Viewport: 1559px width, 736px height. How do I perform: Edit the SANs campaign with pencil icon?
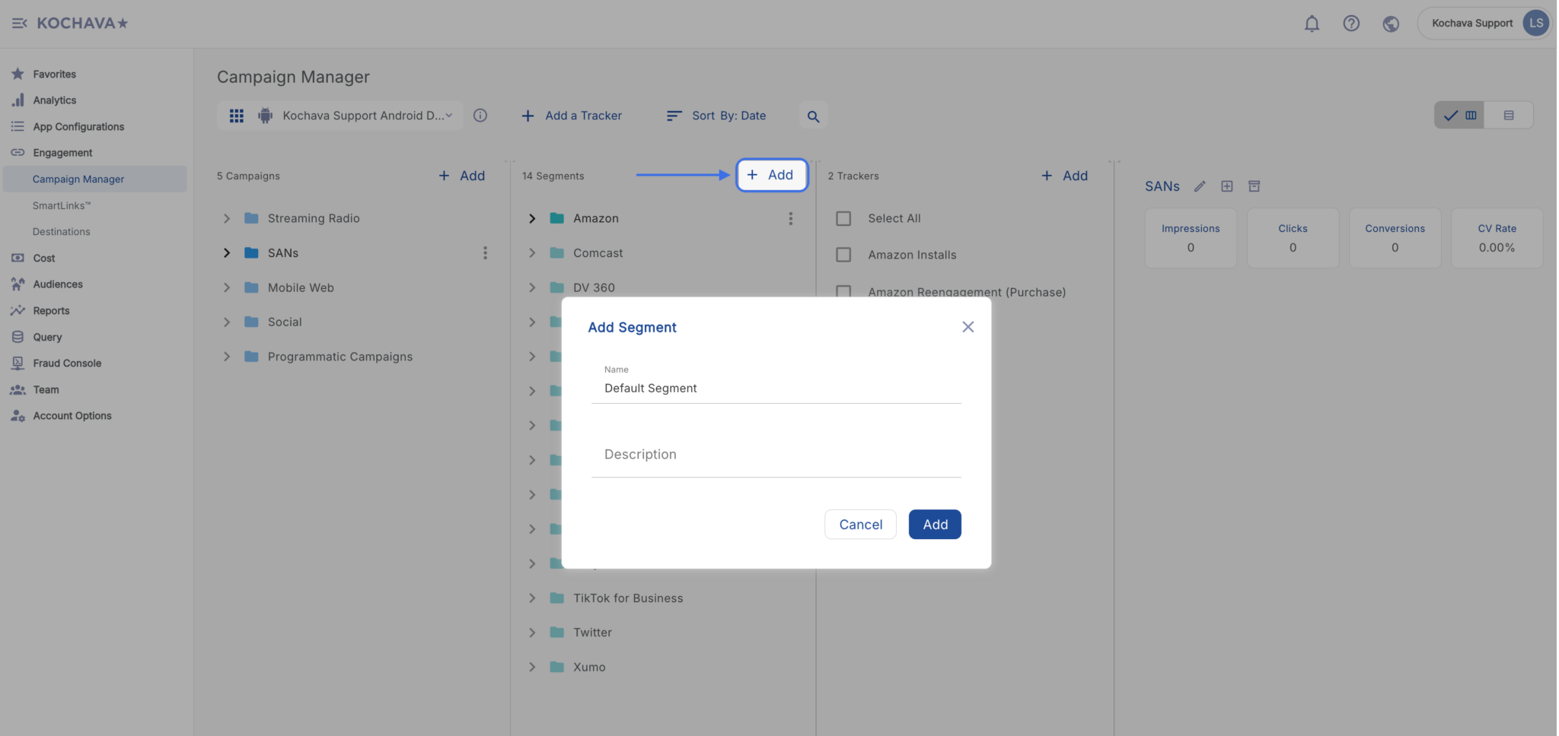coord(1200,186)
